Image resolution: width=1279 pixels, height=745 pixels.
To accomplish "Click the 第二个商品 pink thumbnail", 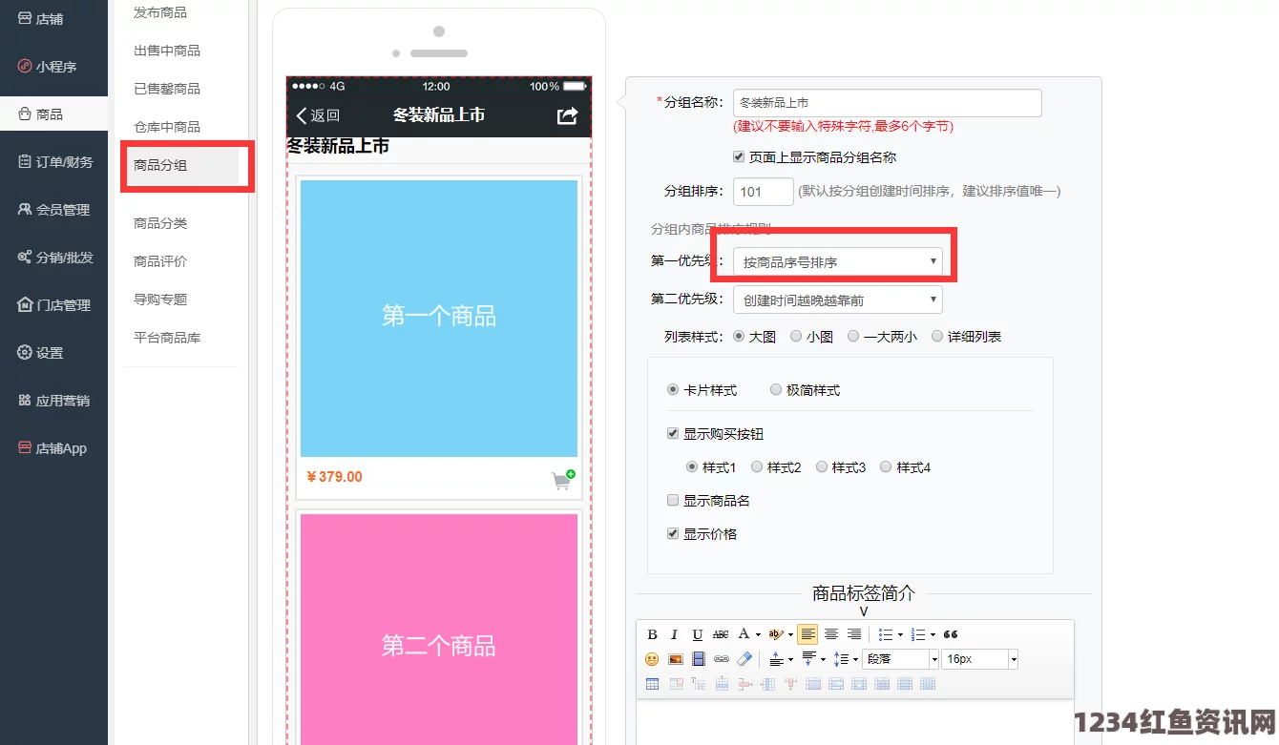I will click(439, 630).
